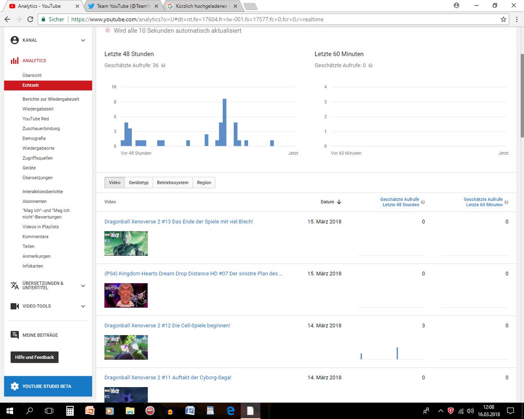Switch to the Region tab

pos(204,182)
